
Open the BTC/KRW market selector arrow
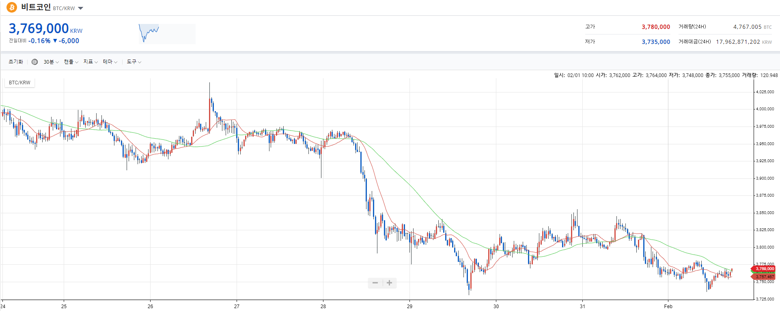80,8
